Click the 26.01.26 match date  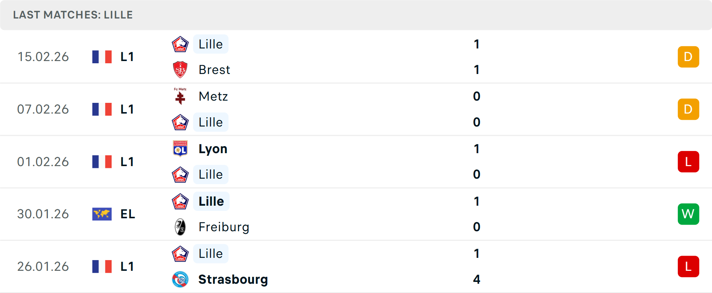click(x=43, y=266)
